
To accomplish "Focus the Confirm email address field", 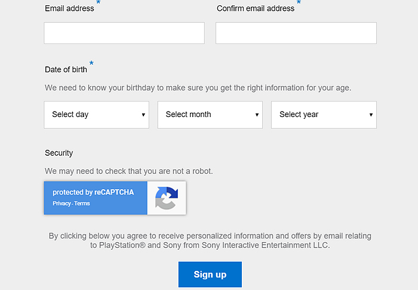I will point(296,33).
